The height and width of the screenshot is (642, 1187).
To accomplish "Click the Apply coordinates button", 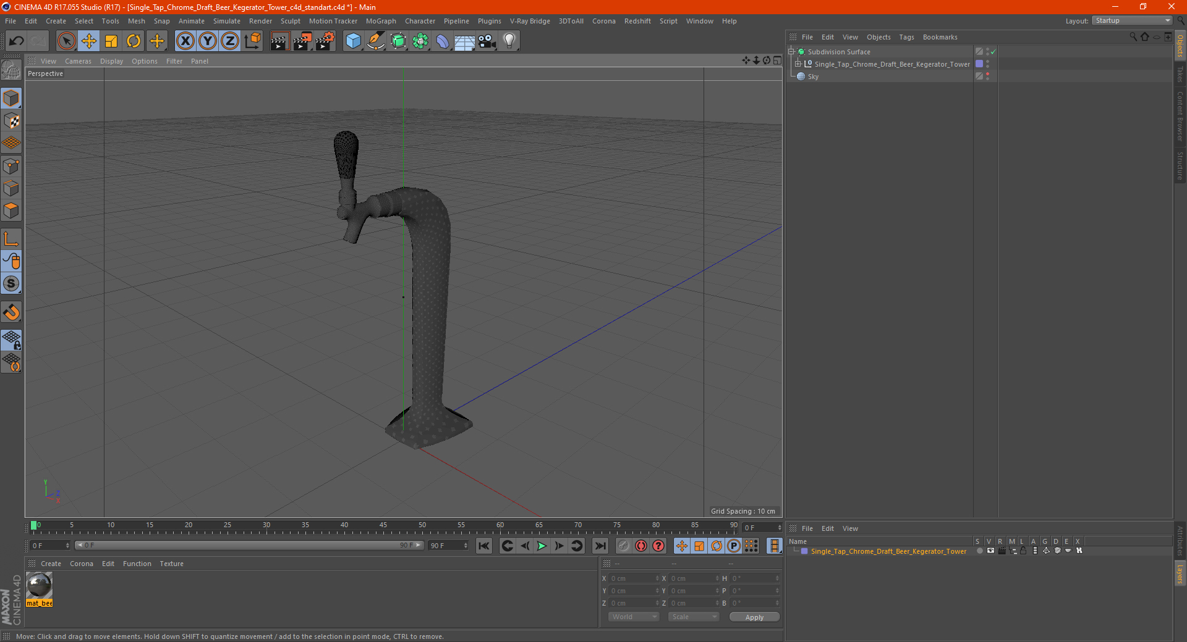I will 754,617.
